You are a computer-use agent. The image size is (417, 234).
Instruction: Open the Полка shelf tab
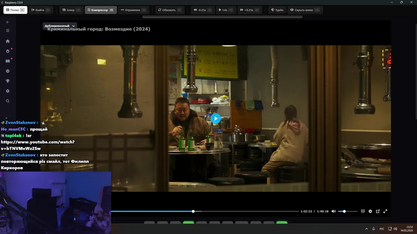[x=15, y=10]
